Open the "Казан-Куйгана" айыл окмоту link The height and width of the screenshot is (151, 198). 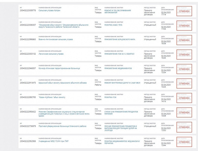52,97
